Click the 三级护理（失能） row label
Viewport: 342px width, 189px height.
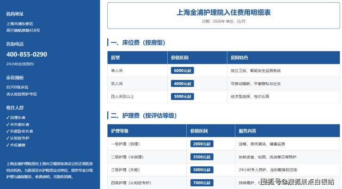(x=125, y=170)
